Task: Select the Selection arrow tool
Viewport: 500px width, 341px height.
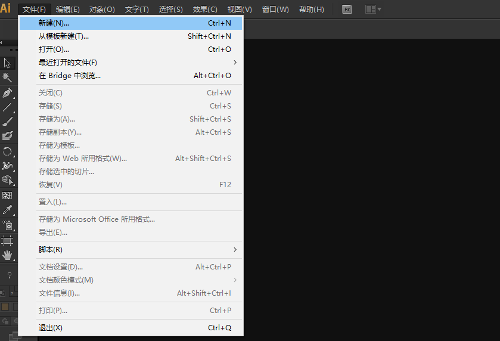Action: [7, 63]
